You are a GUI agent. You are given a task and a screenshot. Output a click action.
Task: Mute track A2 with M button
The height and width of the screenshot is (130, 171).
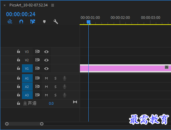pyautogui.click(x=46, y=87)
